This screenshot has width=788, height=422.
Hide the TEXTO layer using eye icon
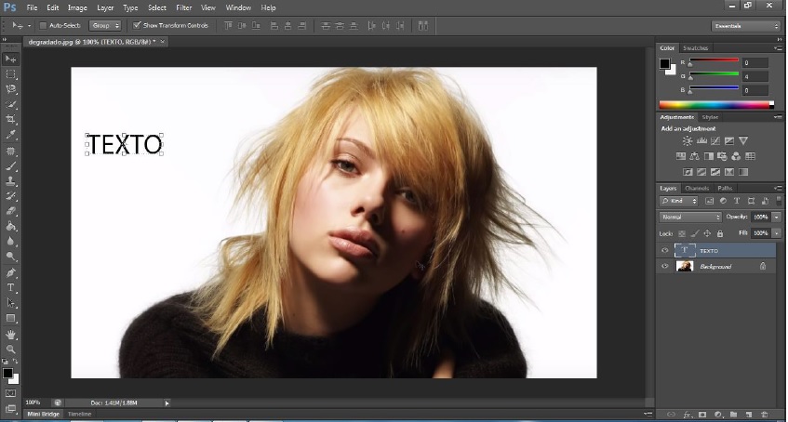[664, 251]
